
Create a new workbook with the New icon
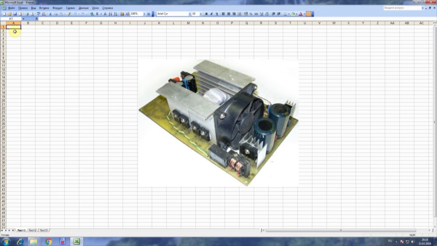[4, 14]
